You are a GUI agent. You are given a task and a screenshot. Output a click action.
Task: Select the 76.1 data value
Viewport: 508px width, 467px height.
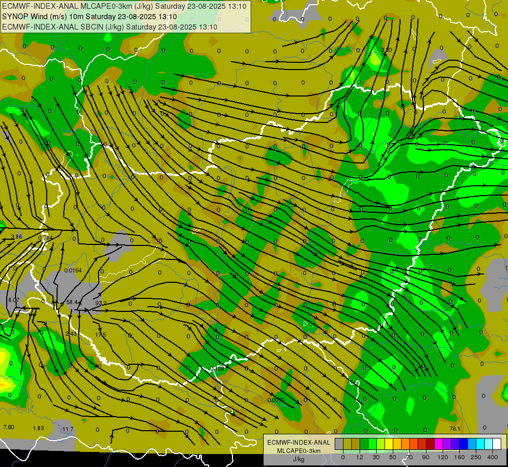pos(455,429)
